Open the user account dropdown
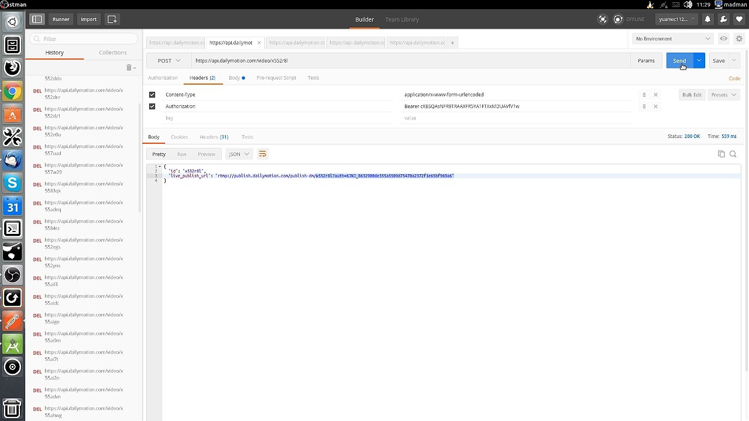The width and height of the screenshot is (749, 421). click(x=676, y=19)
